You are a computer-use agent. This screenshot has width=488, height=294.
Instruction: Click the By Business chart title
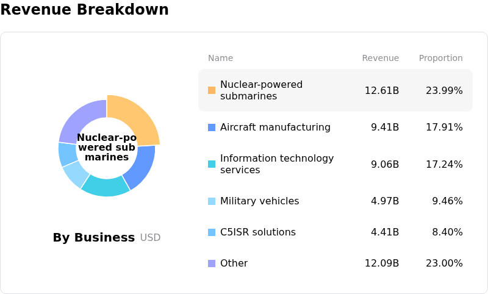pos(94,238)
